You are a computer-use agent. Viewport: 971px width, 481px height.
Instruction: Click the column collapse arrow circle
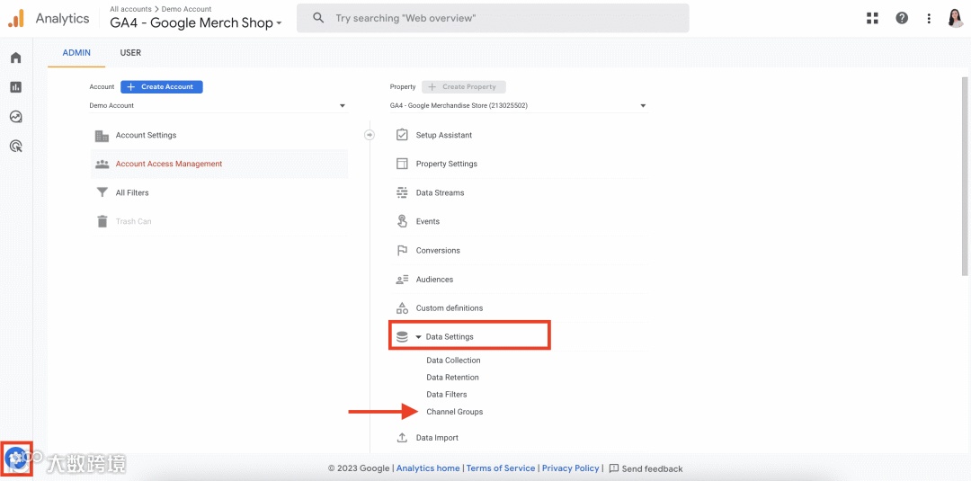tap(370, 135)
